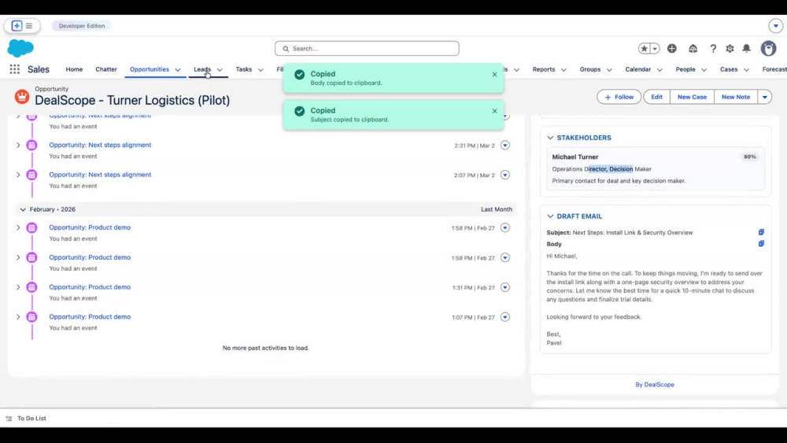
Task: Open actions menu for 1:31 PM demo
Action: pos(505,287)
